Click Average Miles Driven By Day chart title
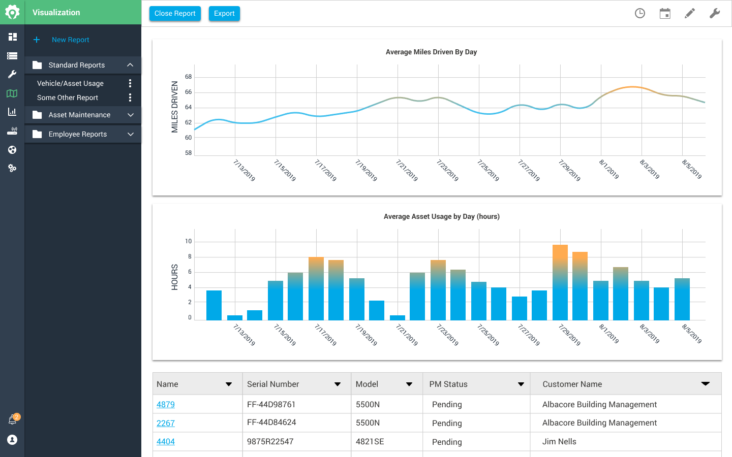Image resolution: width=732 pixels, height=457 pixels. coord(431,52)
